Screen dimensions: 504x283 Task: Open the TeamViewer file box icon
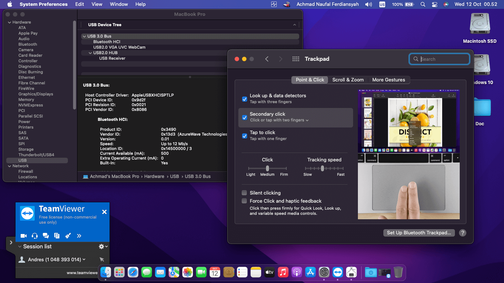click(57, 236)
